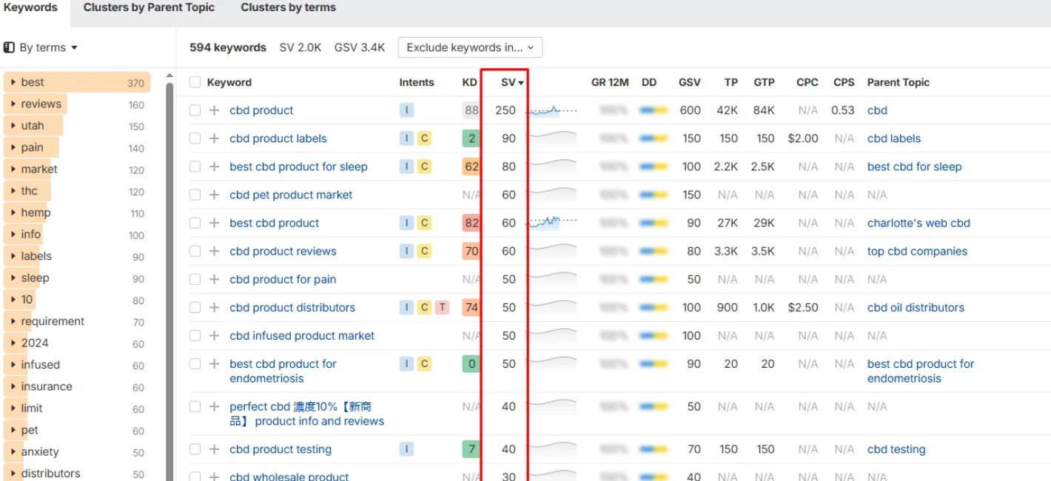Click plus icon for cbd pet product market

click(214, 195)
